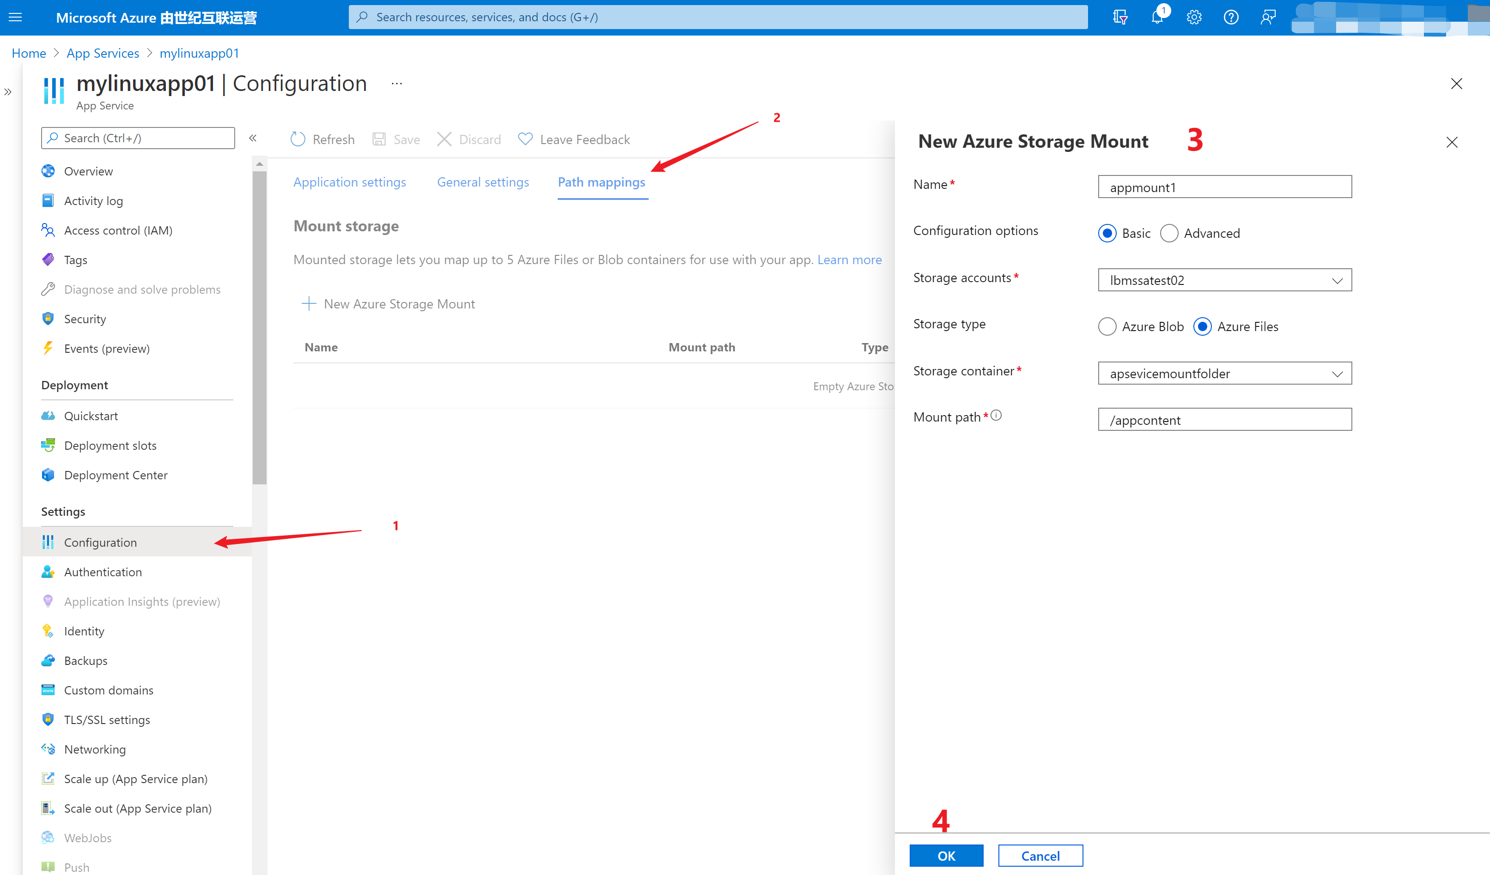Open portal settings gear icon
This screenshot has height=875, width=1490.
tap(1194, 17)
